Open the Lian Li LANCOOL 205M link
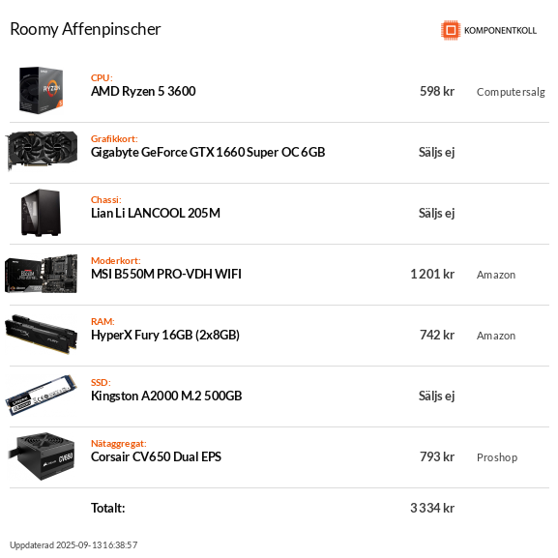The image size is (558, 558). click(156, 213)
